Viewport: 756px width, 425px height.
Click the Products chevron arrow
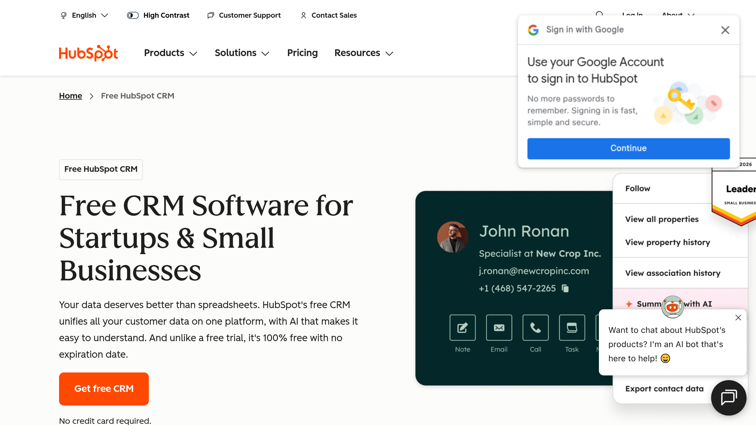click(x=193, y=54)
